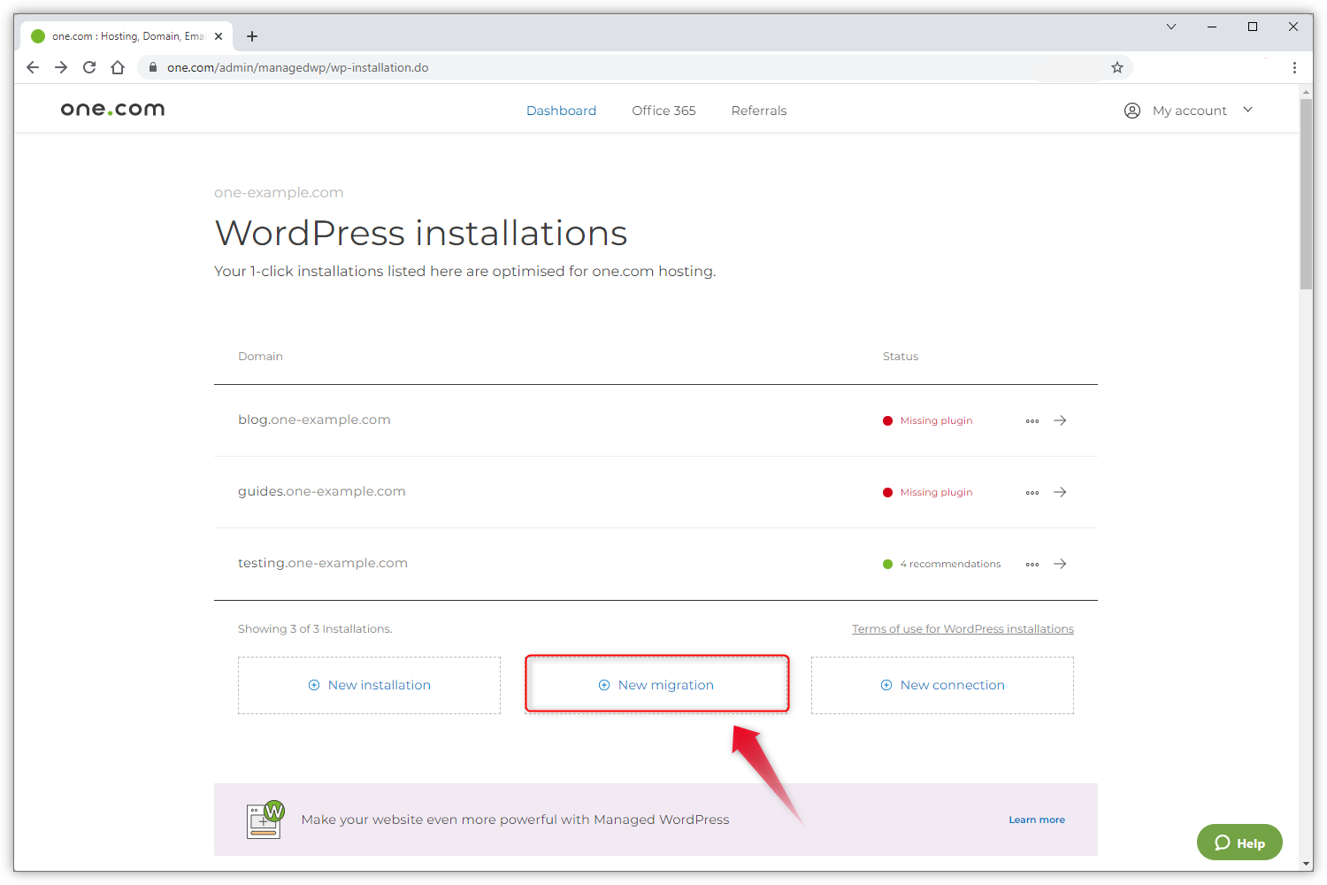
Task: Open the options menu for blog.one-example.com
Action: [x=1032, y=420]
